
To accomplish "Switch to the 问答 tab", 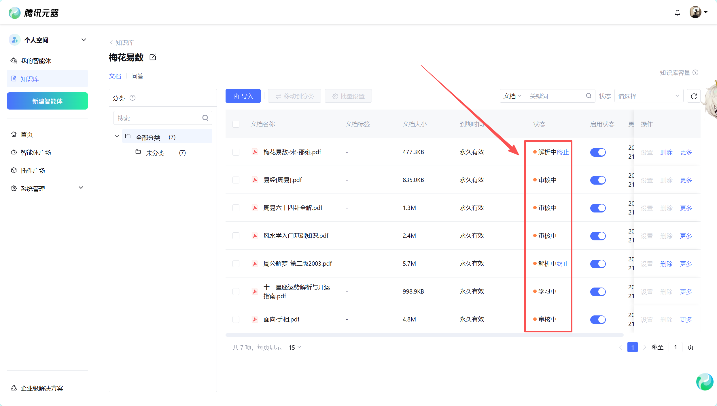I will click(137, 76).
